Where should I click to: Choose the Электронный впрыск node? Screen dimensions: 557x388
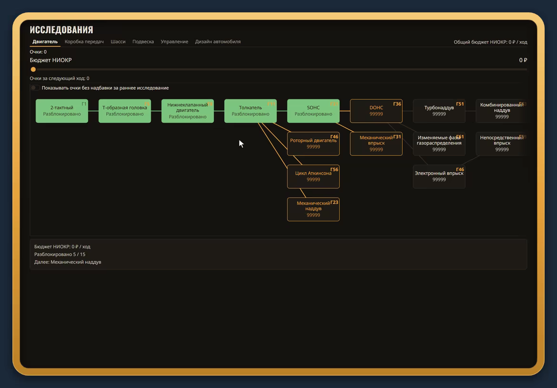[439, 176]
